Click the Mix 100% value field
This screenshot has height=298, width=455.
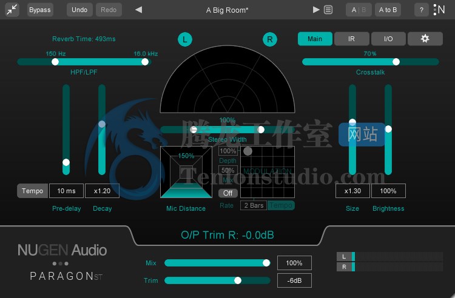294,263
